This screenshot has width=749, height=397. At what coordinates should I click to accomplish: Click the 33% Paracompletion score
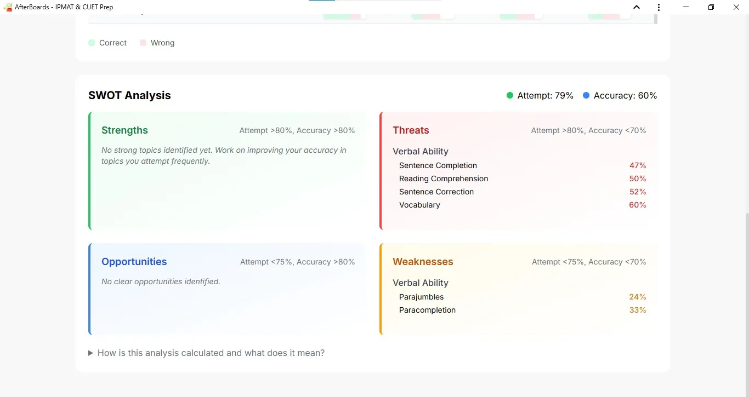coord(638,310)
